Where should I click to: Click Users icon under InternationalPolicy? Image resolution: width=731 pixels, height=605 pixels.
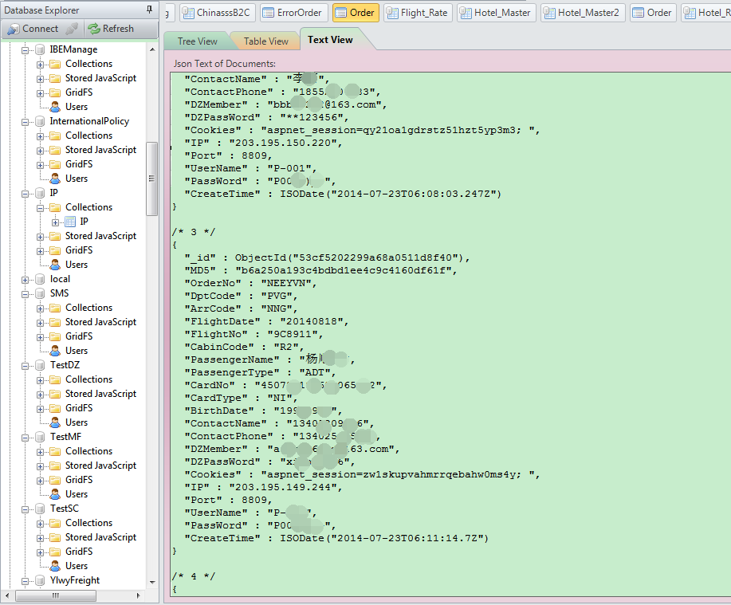[55, 179]
